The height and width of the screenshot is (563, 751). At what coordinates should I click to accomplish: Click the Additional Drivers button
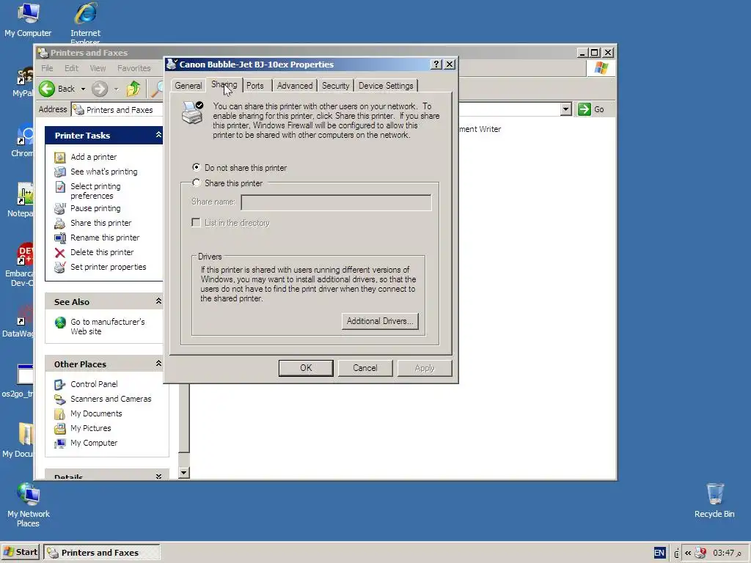tap(380, 321)
